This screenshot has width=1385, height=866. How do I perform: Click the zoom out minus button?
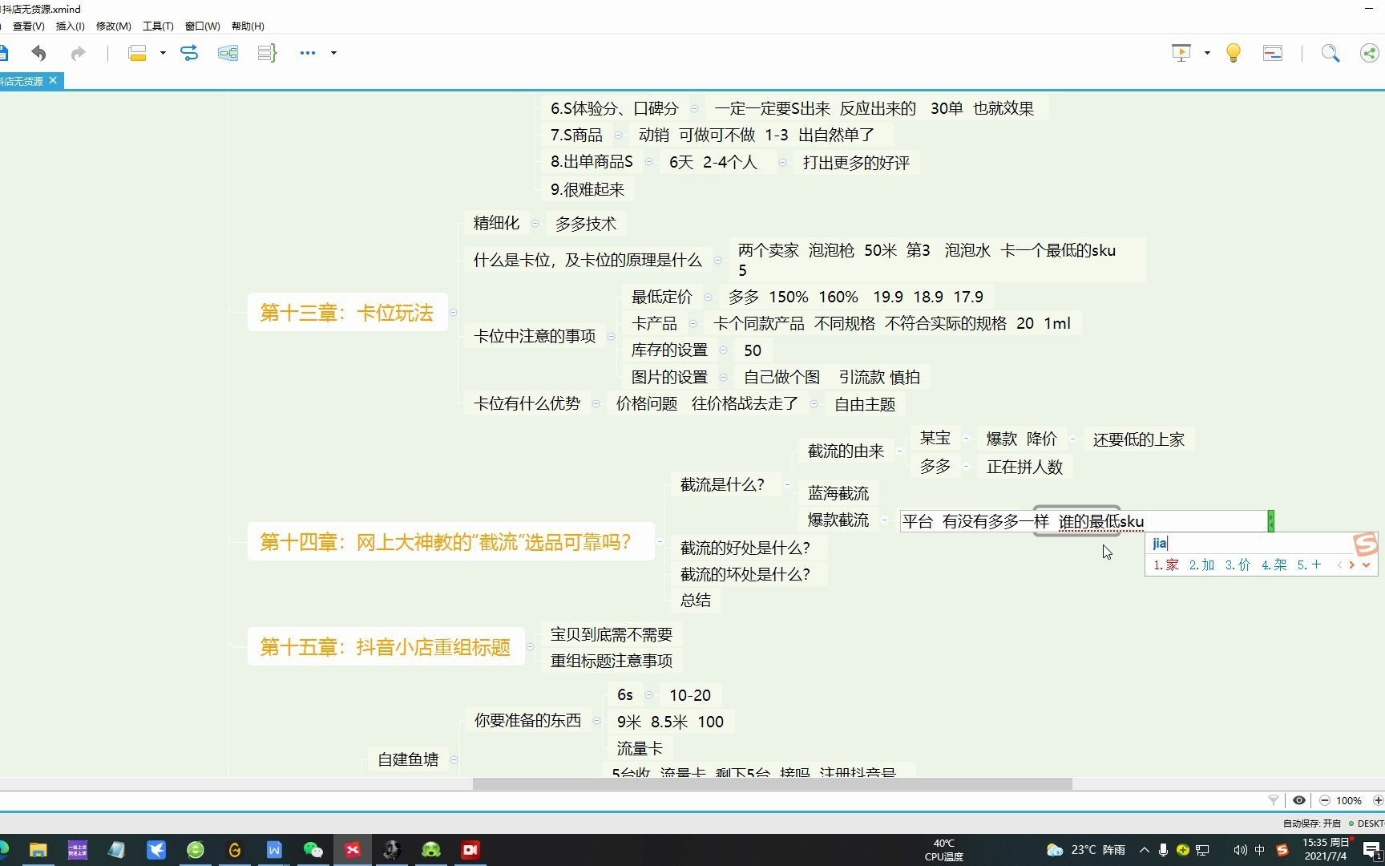click(1325, 800)
